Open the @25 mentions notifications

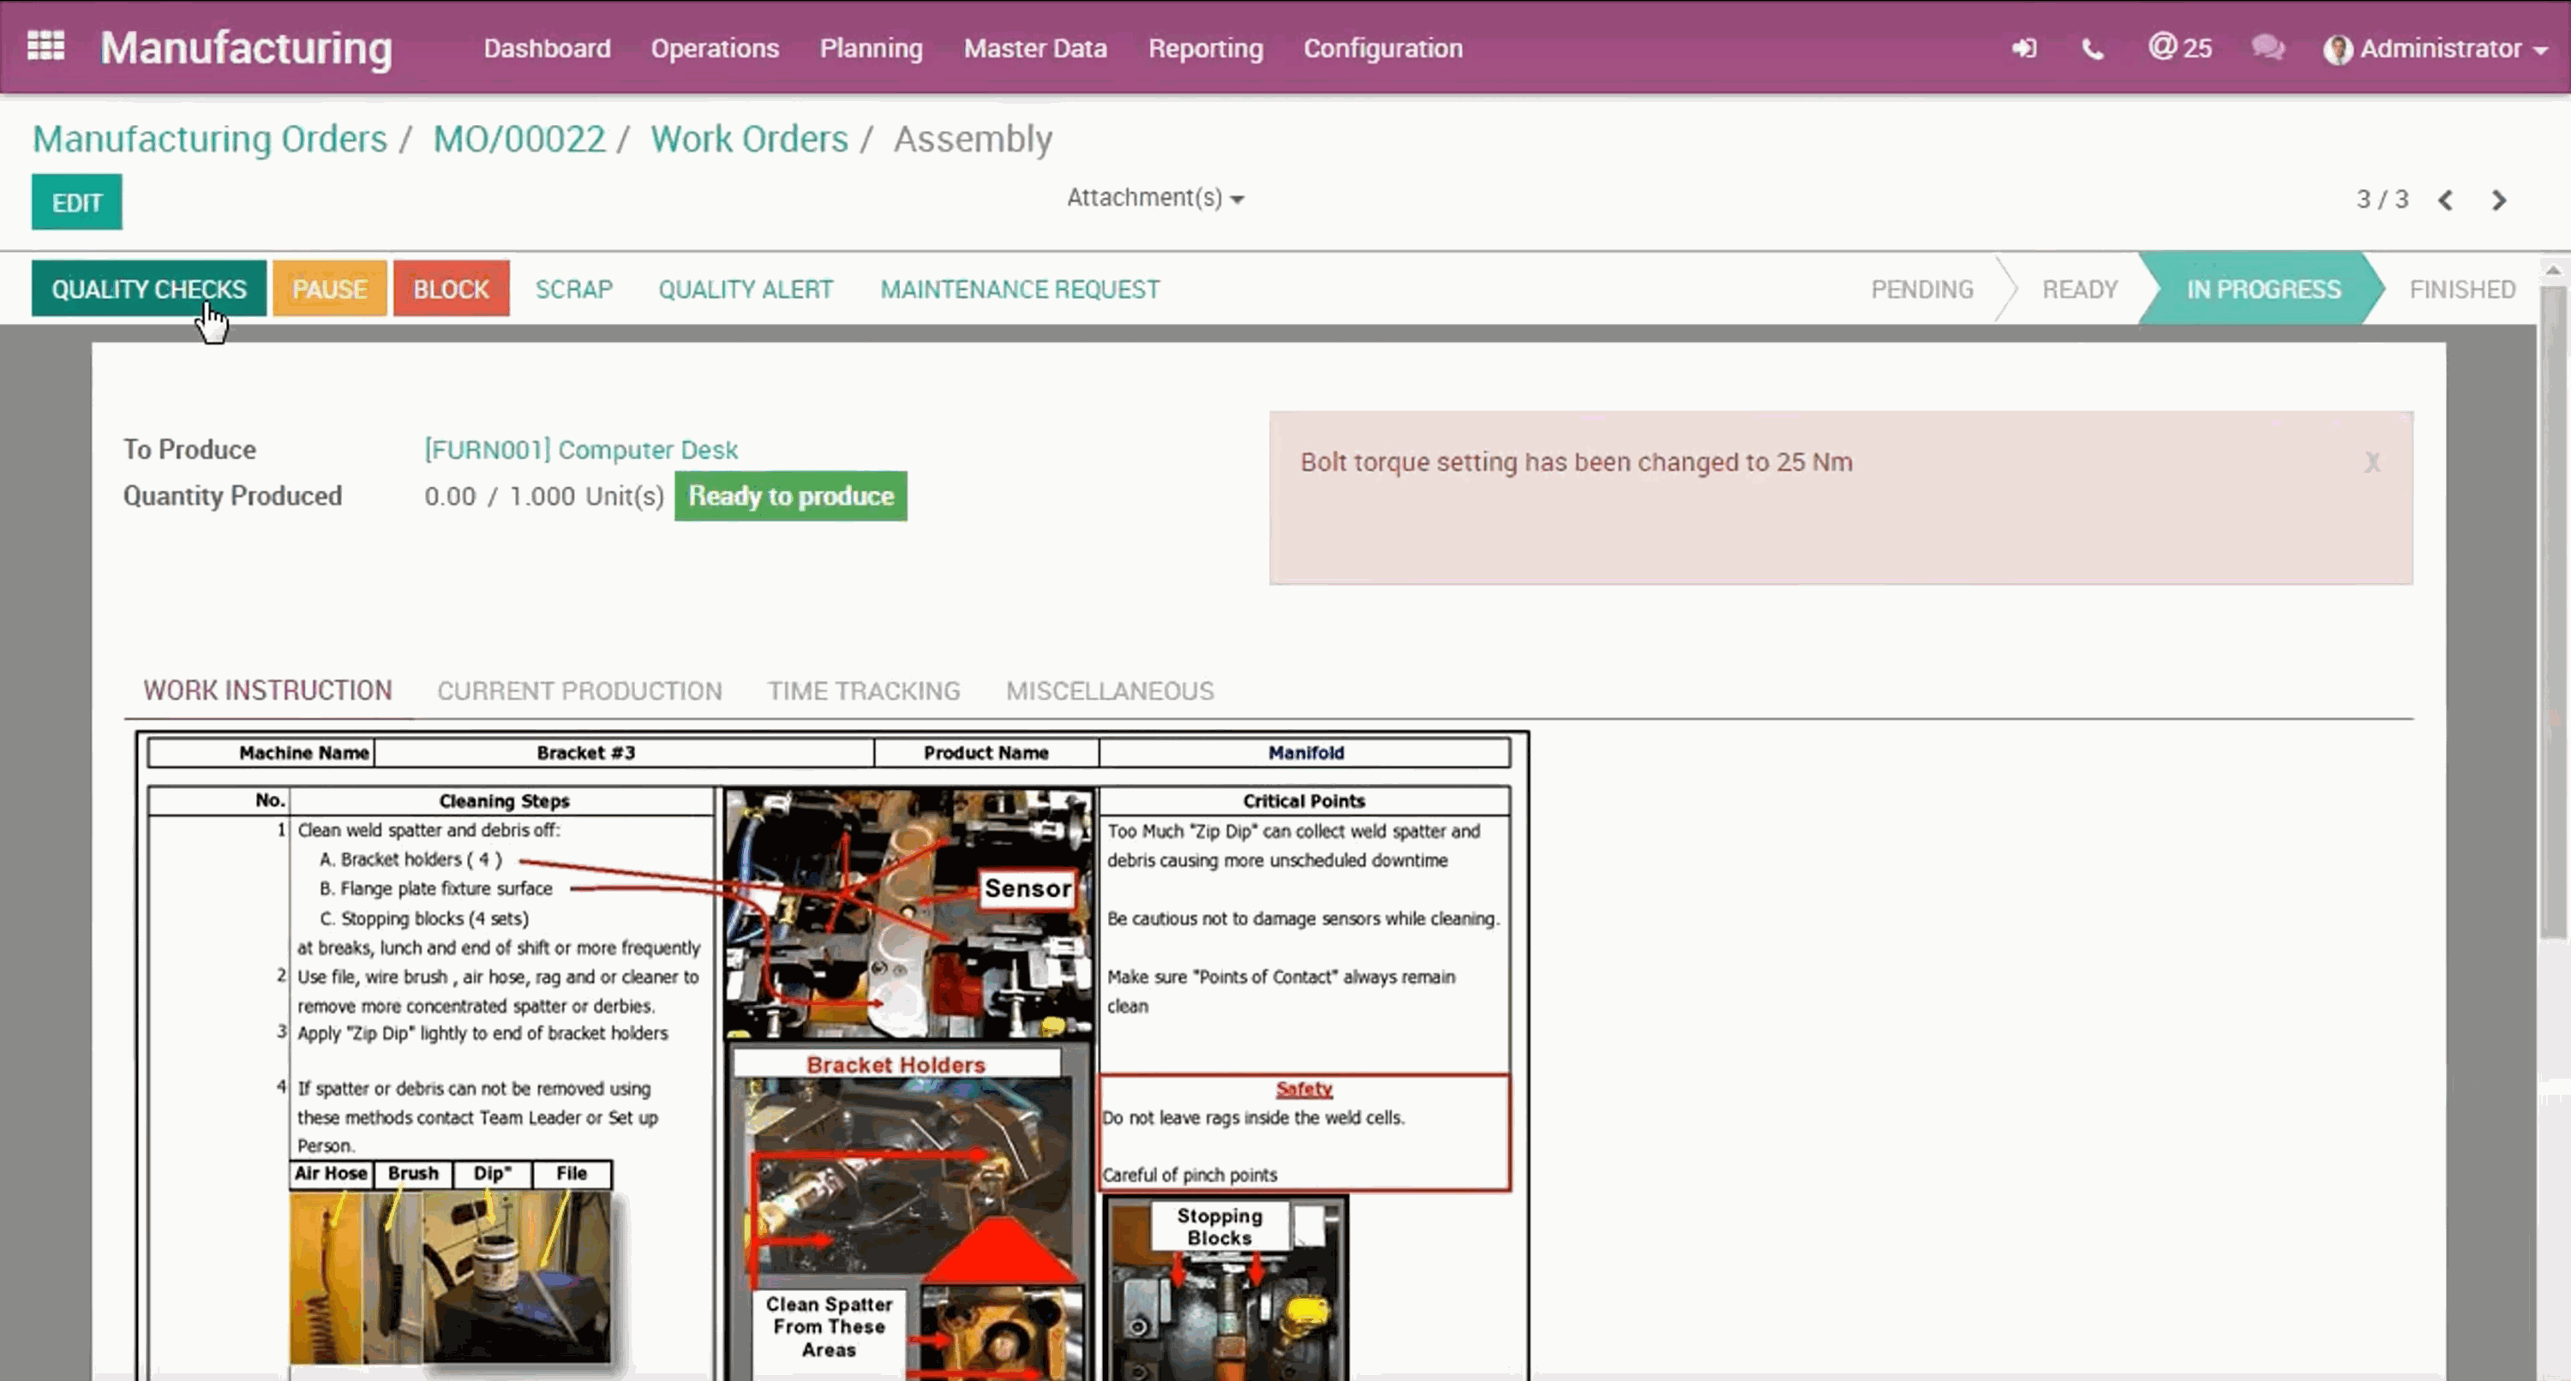(x=2179, y=48)
